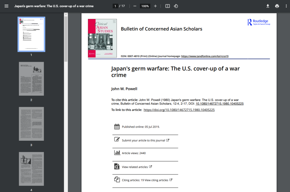This screenshot has width=290, height=192.
Task: Open the DOI 10.1080/14672715.1980.10405225 citation link
Action: click(x=219, y=104)
